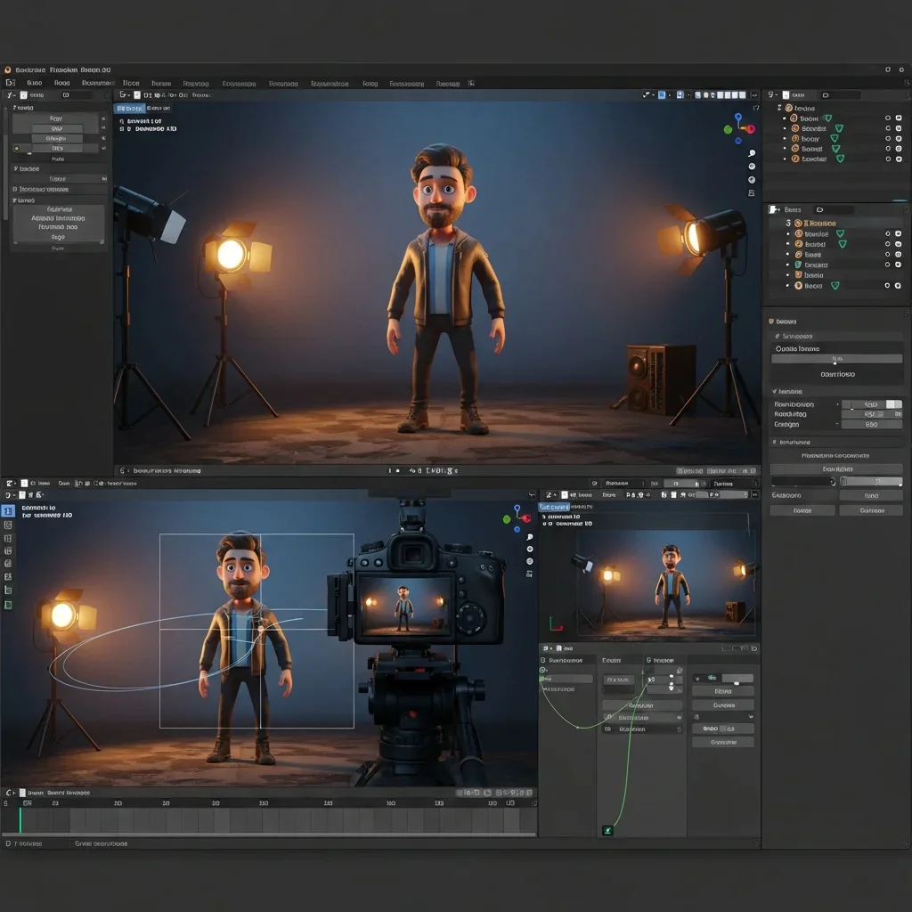Click the green output icon in node editor
The height and width of the screenshot is (912, 912).
click(x=607, y=831)
